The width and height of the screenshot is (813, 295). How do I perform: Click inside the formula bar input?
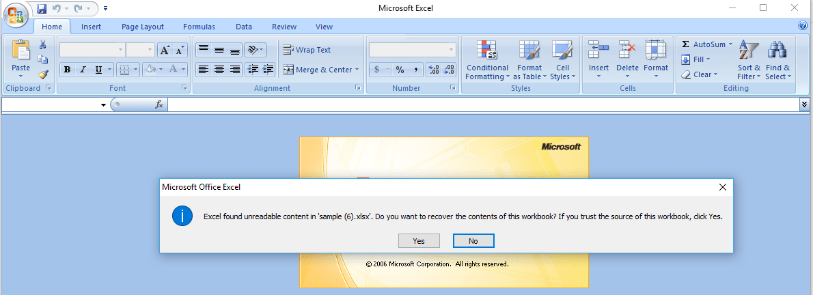click(483, 104)
